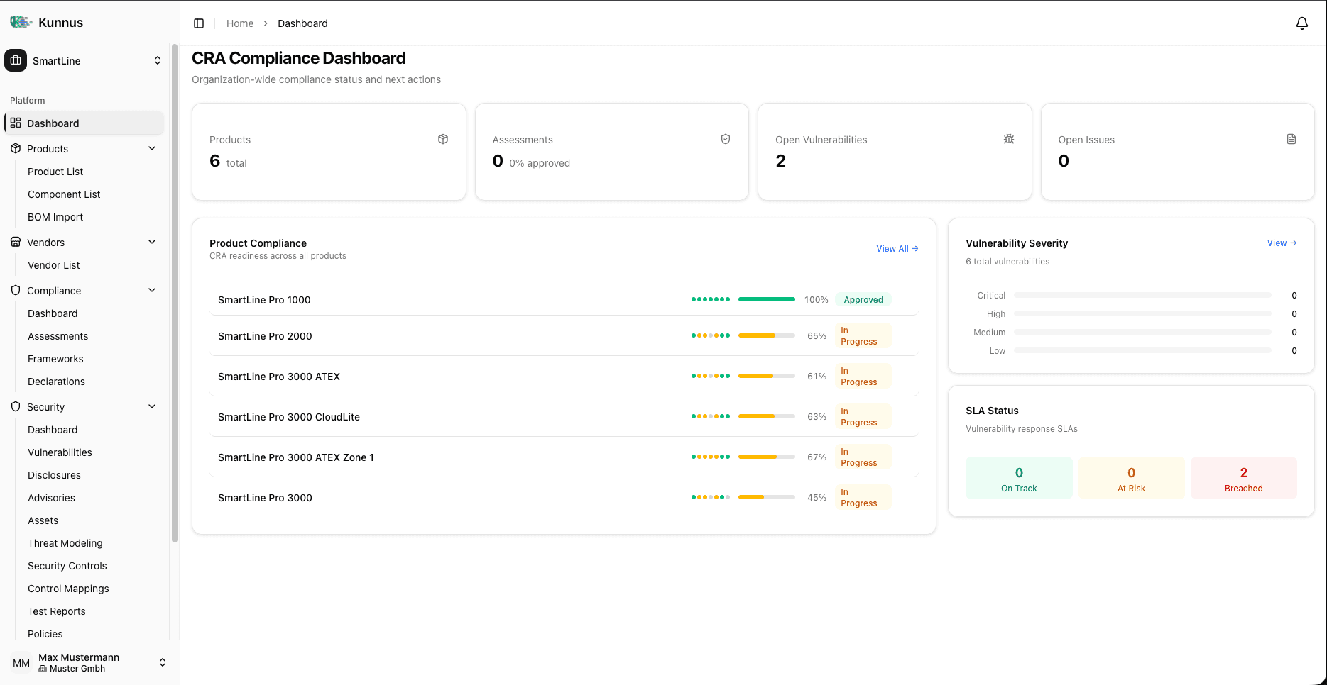
Task: Open the notifications bell
Action: [1301, 23]
